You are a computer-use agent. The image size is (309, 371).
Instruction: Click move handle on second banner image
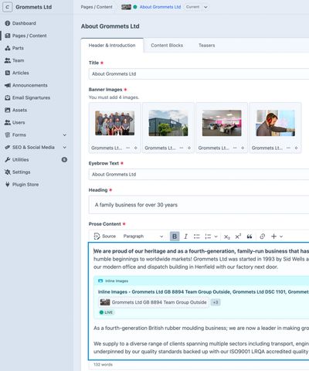point(189,148)
